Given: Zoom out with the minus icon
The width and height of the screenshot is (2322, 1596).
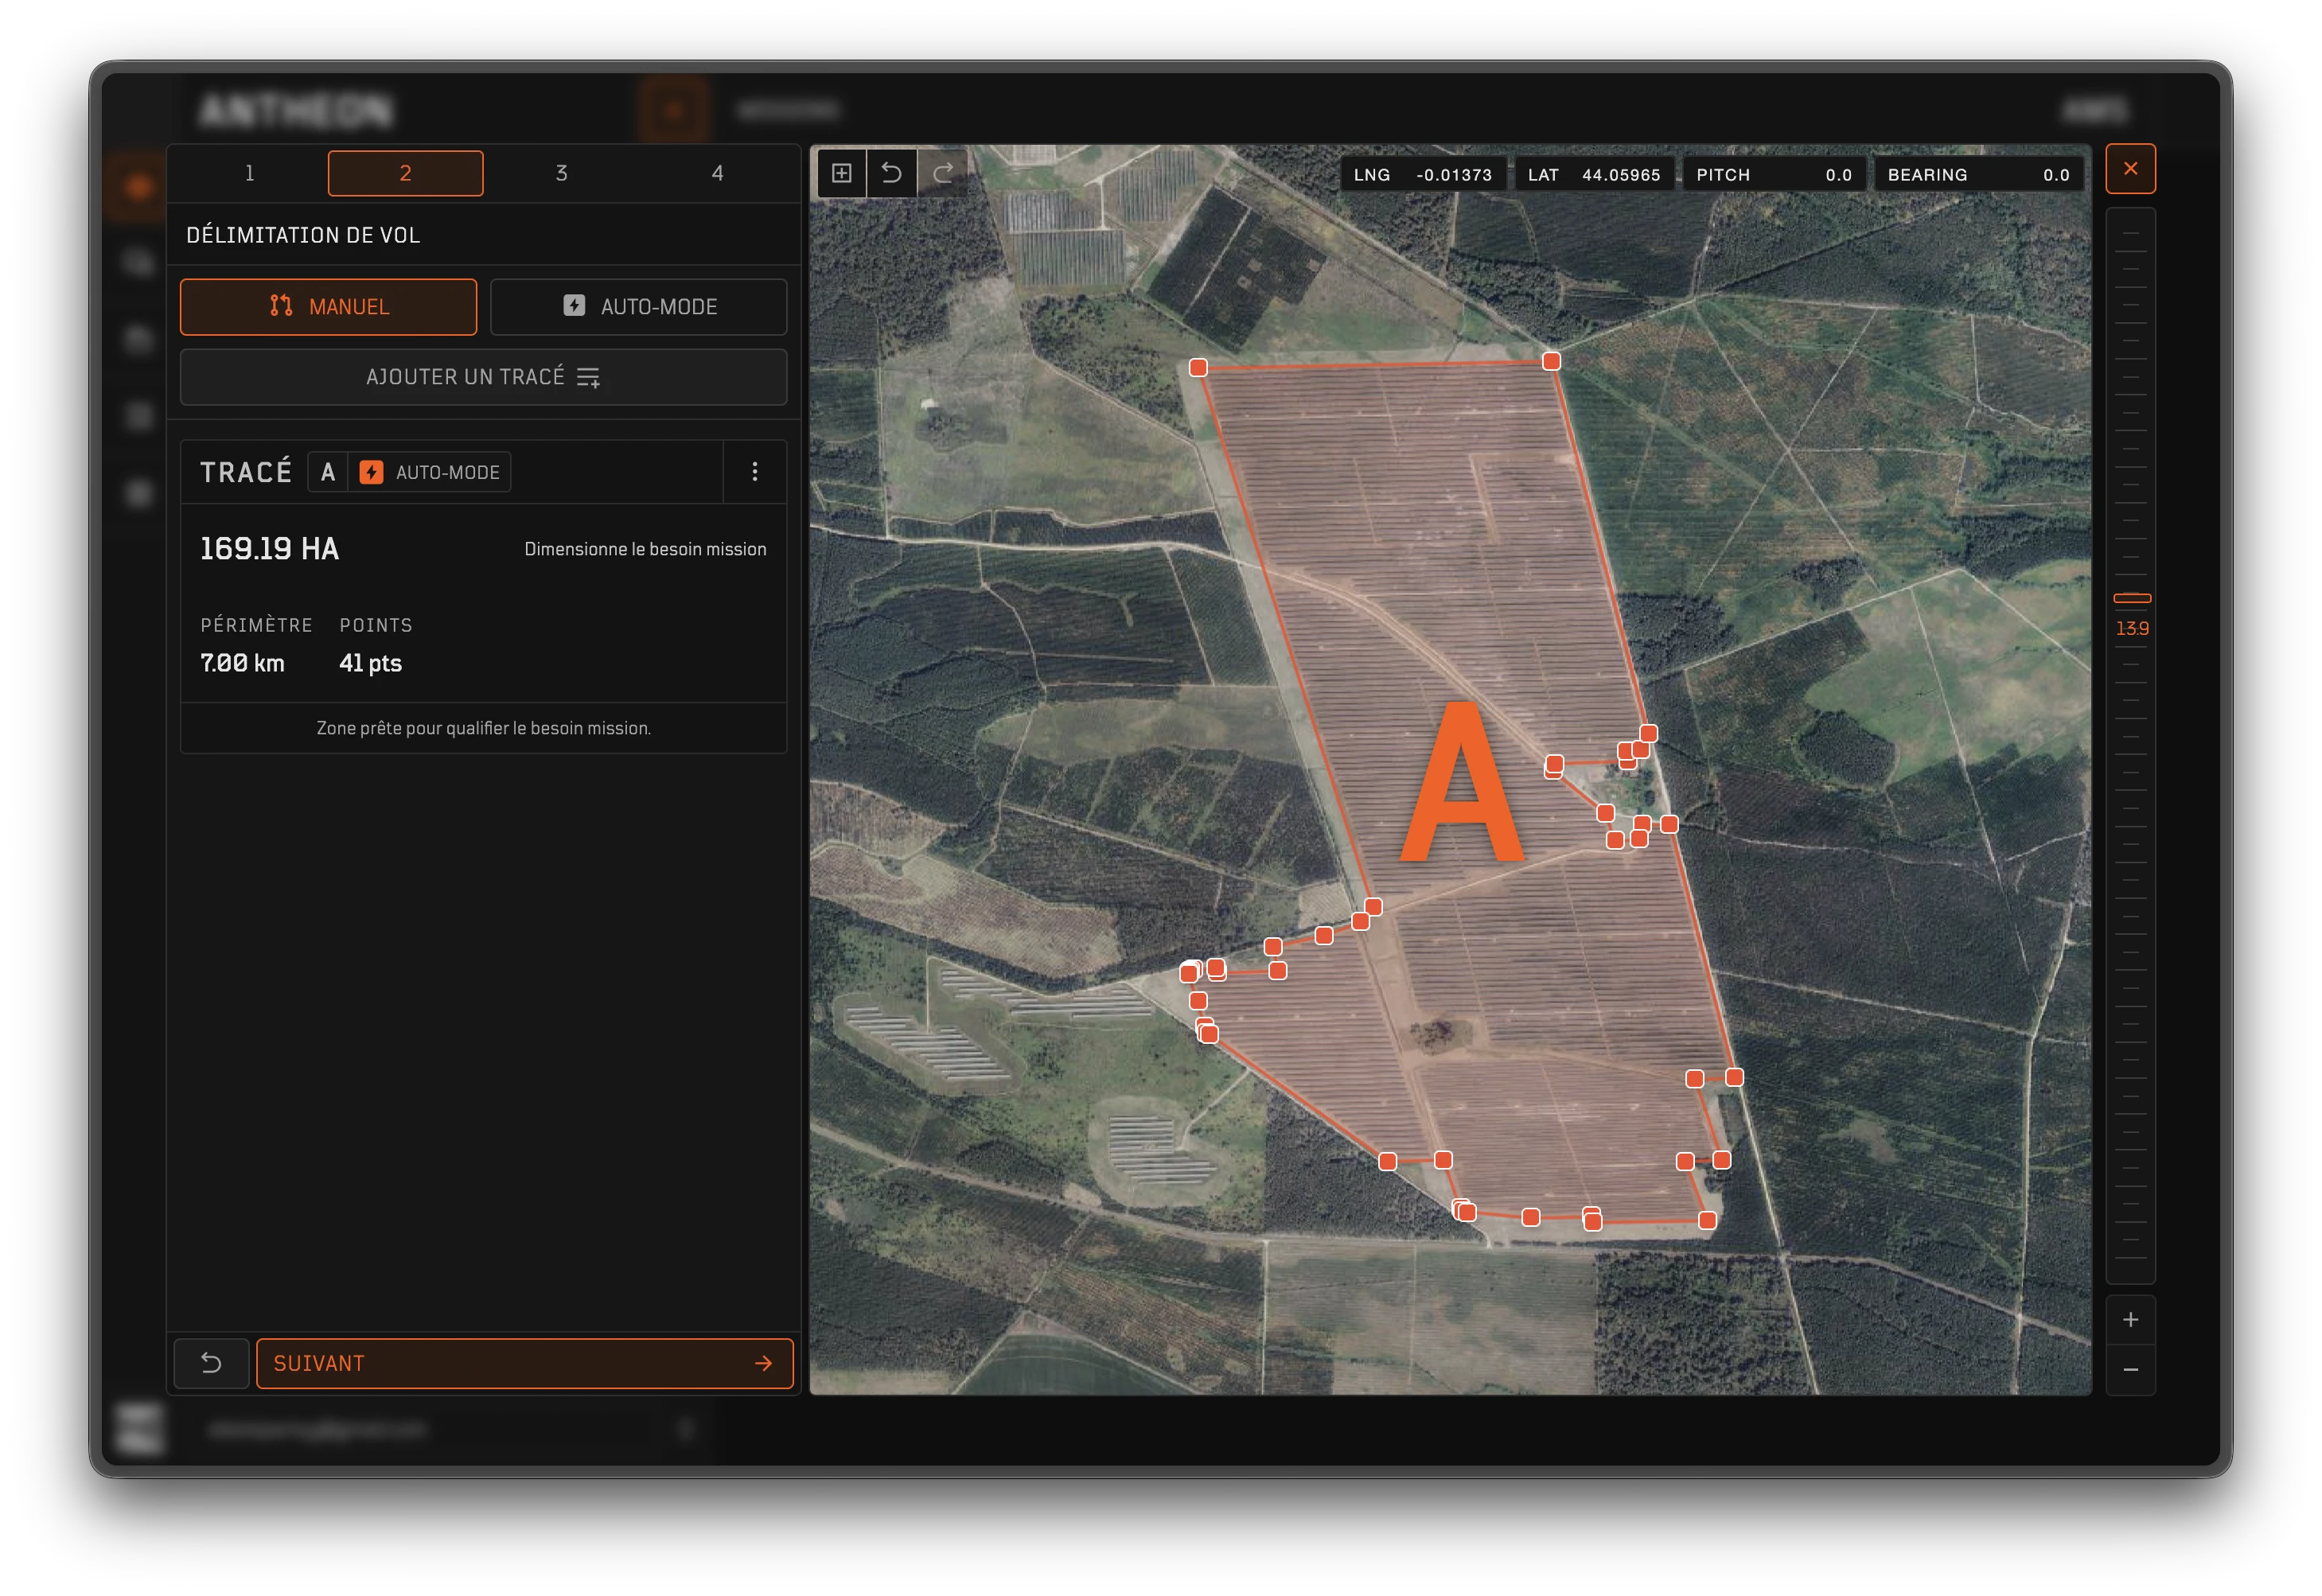Looking at the screenshot, I should pos(2130,1369).
